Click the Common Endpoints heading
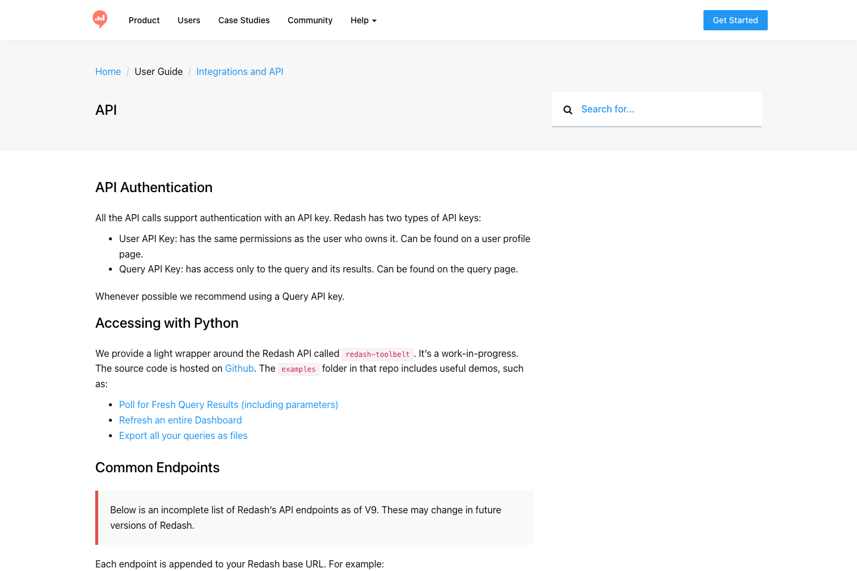 coord(157,468)
